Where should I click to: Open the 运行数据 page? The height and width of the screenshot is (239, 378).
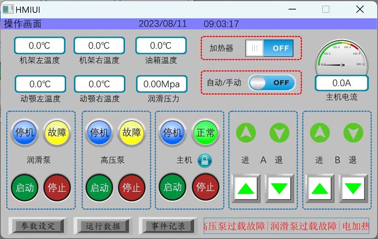[103, 226]
